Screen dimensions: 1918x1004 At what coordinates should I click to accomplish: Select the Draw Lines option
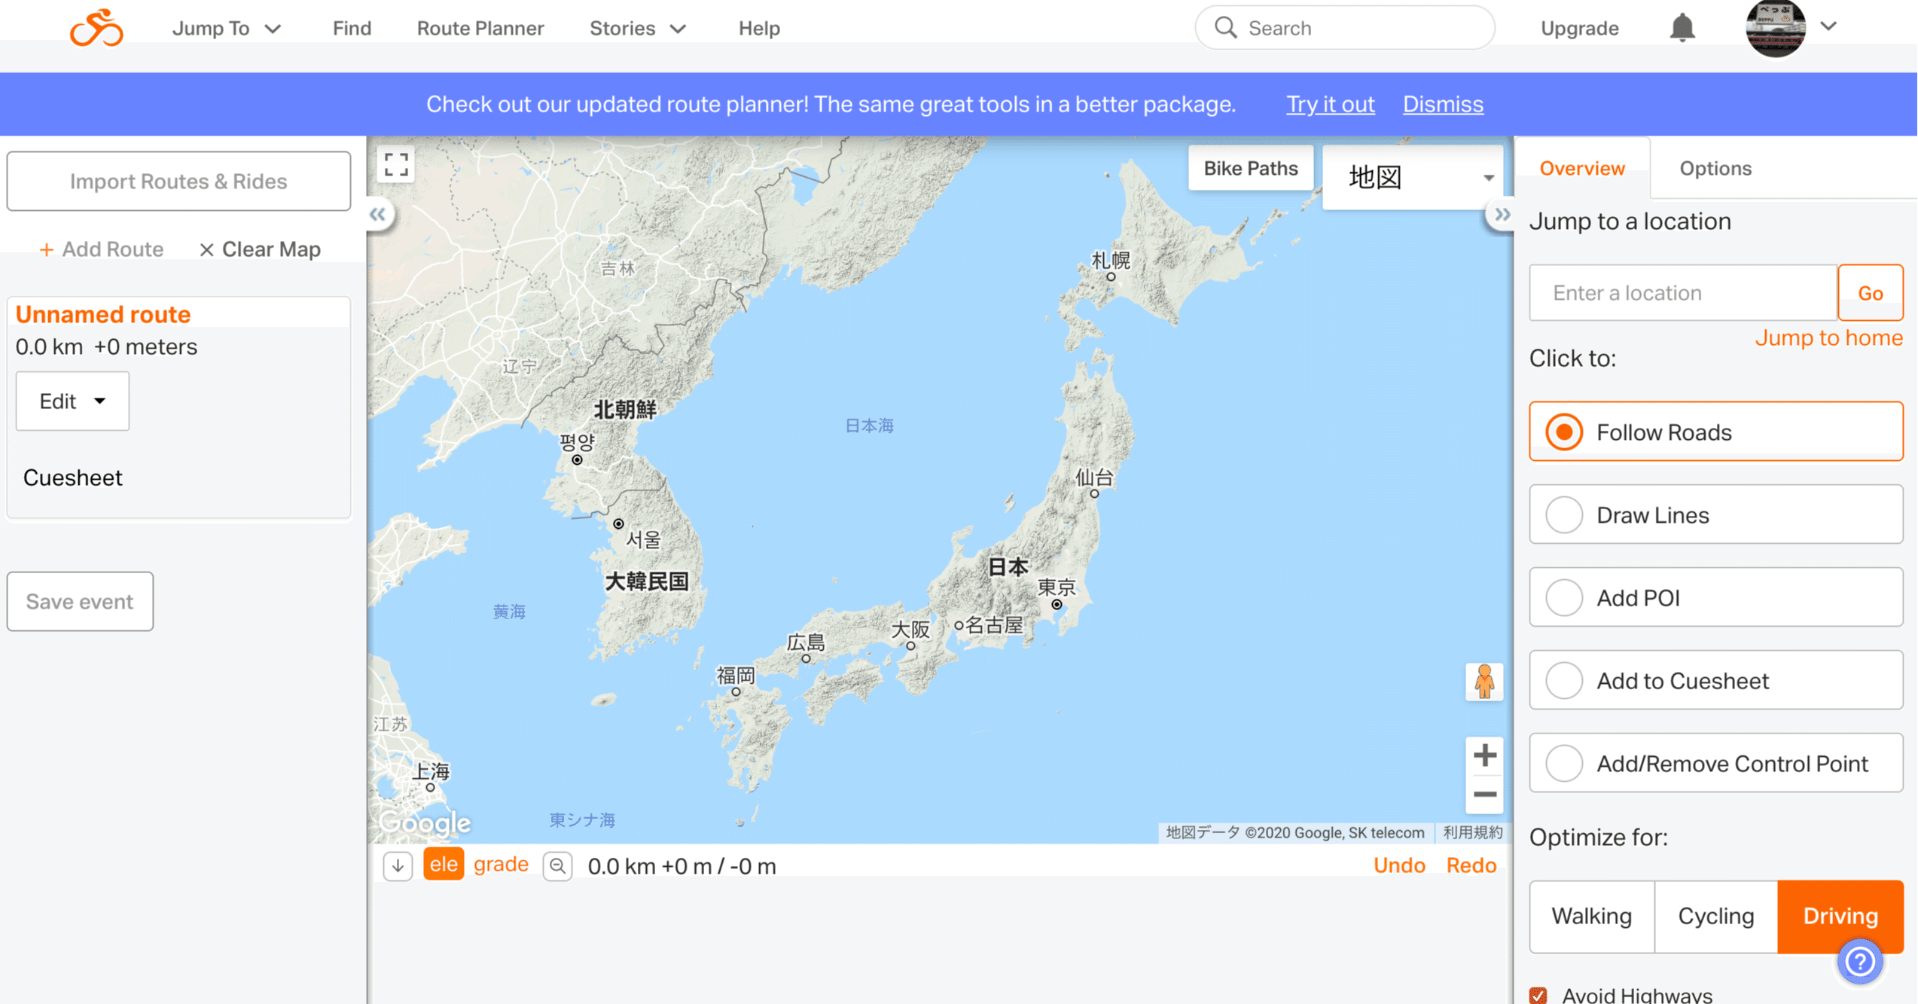(x=1715, y=514)
